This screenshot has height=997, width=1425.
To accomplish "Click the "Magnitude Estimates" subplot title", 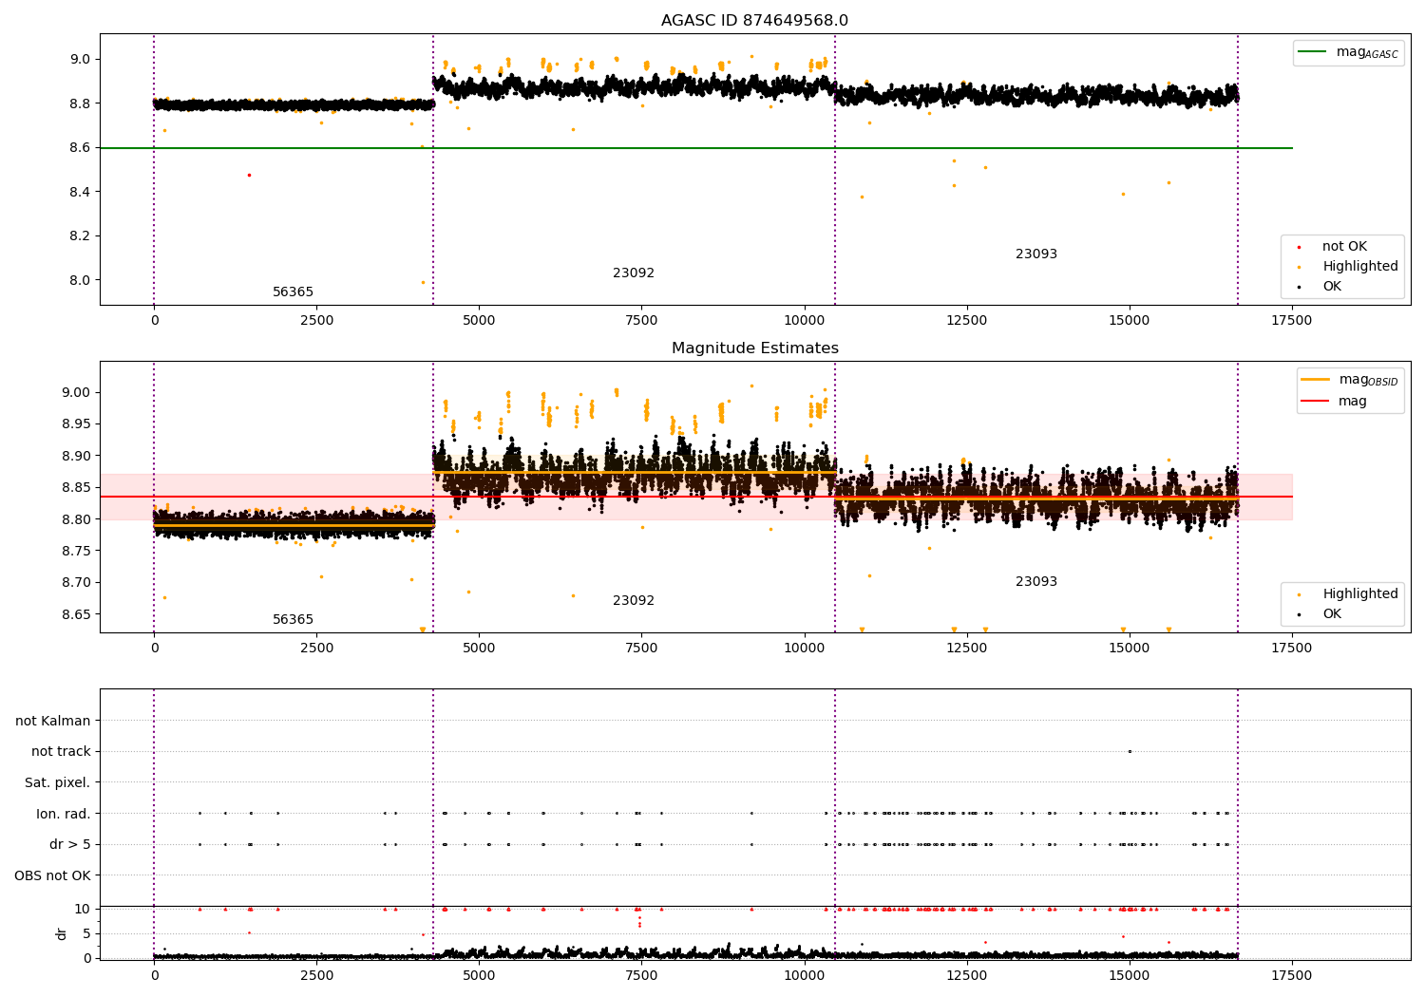I will point(754,348).
